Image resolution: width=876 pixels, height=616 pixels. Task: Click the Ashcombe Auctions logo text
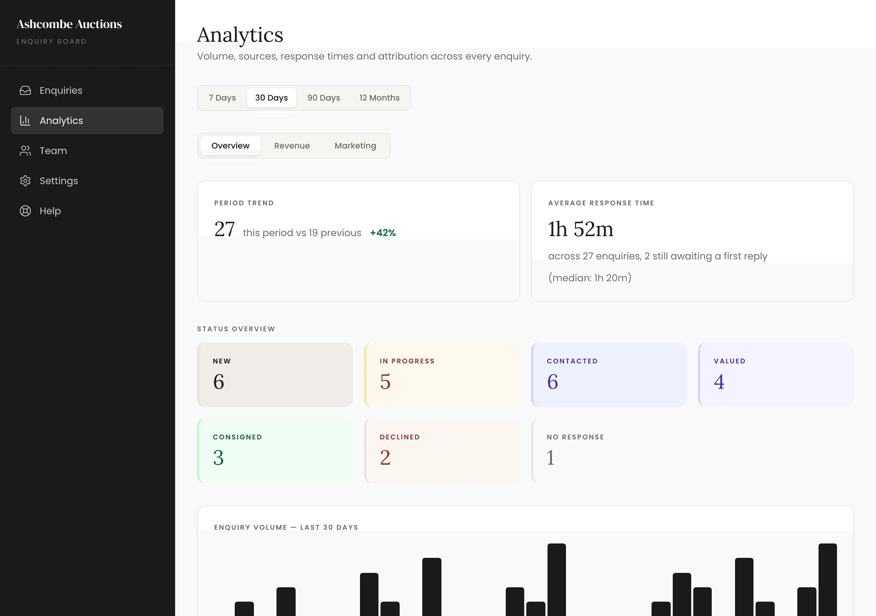[x=69, y=24]
